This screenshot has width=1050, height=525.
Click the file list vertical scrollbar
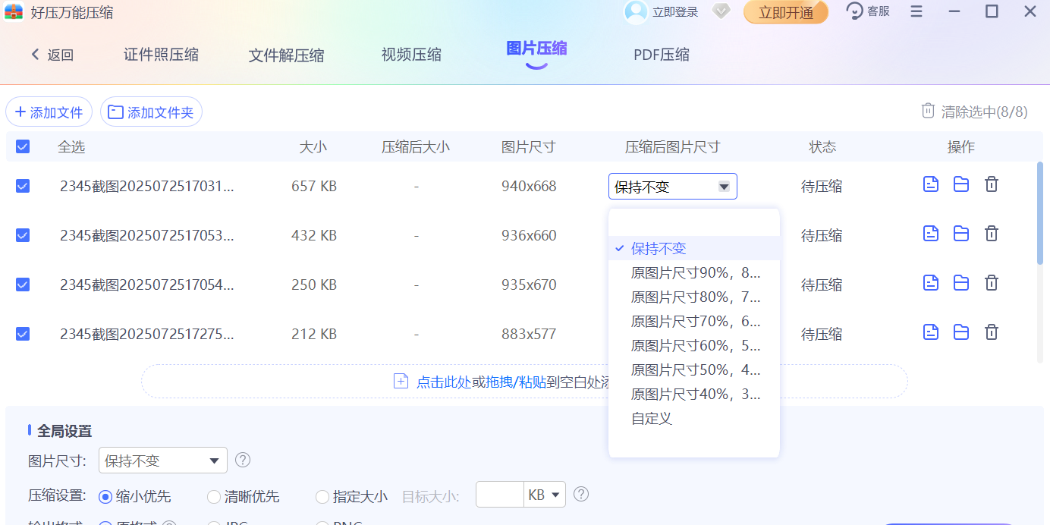pyautogui.click(x=1040, y=213)
